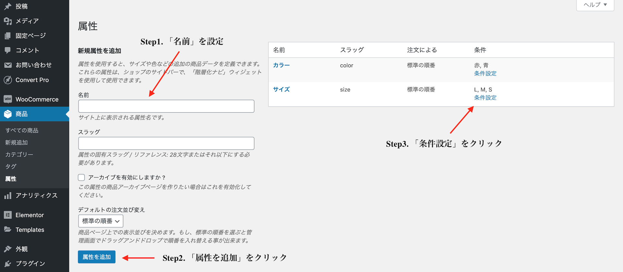
Task: Click the 属性 page heading
Action: pyautogui.click(x=88, y=26)
